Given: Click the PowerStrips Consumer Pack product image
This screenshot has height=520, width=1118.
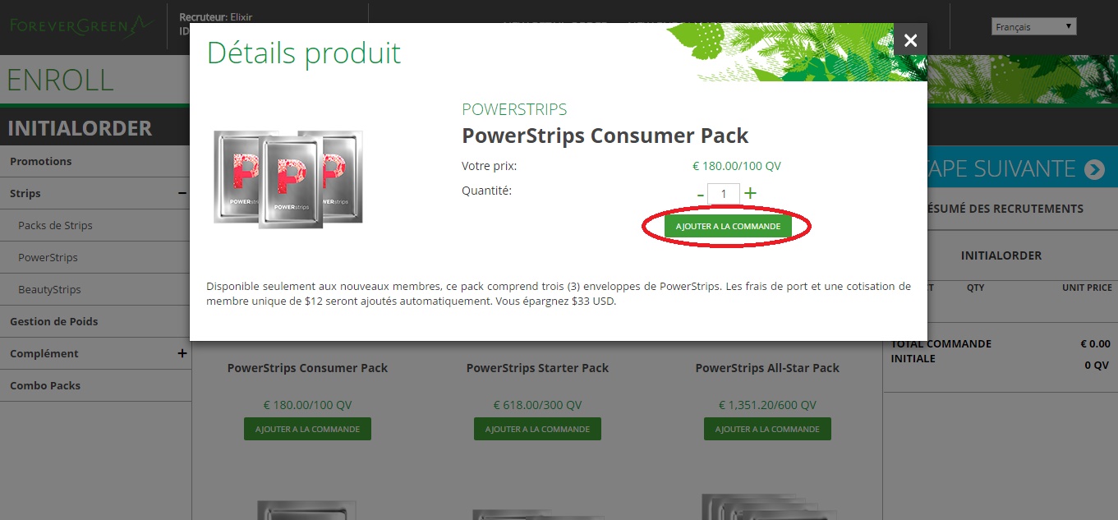Looking at the screenshot, I should [288, 178].
